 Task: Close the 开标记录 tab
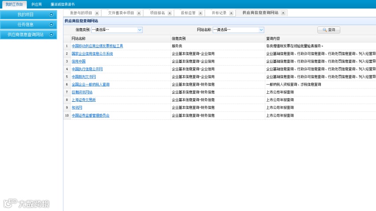pyautogui.click(x=231, y=13)
